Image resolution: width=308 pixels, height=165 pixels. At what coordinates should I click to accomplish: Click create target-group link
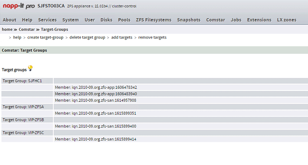[x=46, y=37]
